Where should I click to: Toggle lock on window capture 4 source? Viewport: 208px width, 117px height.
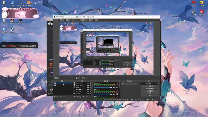[x=90, y=89]
